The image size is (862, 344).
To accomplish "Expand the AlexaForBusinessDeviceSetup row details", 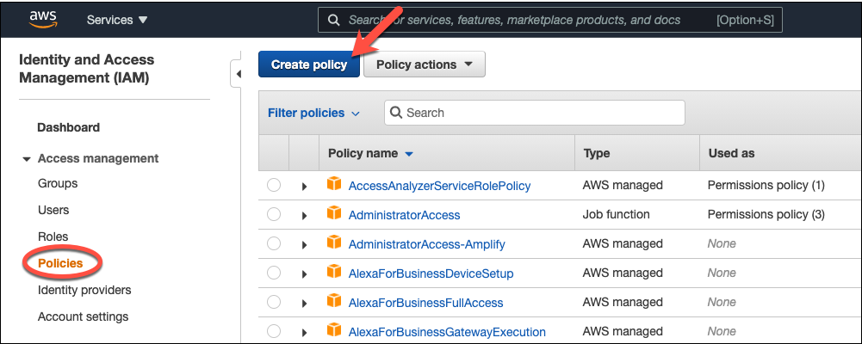I will click(304, 273).
